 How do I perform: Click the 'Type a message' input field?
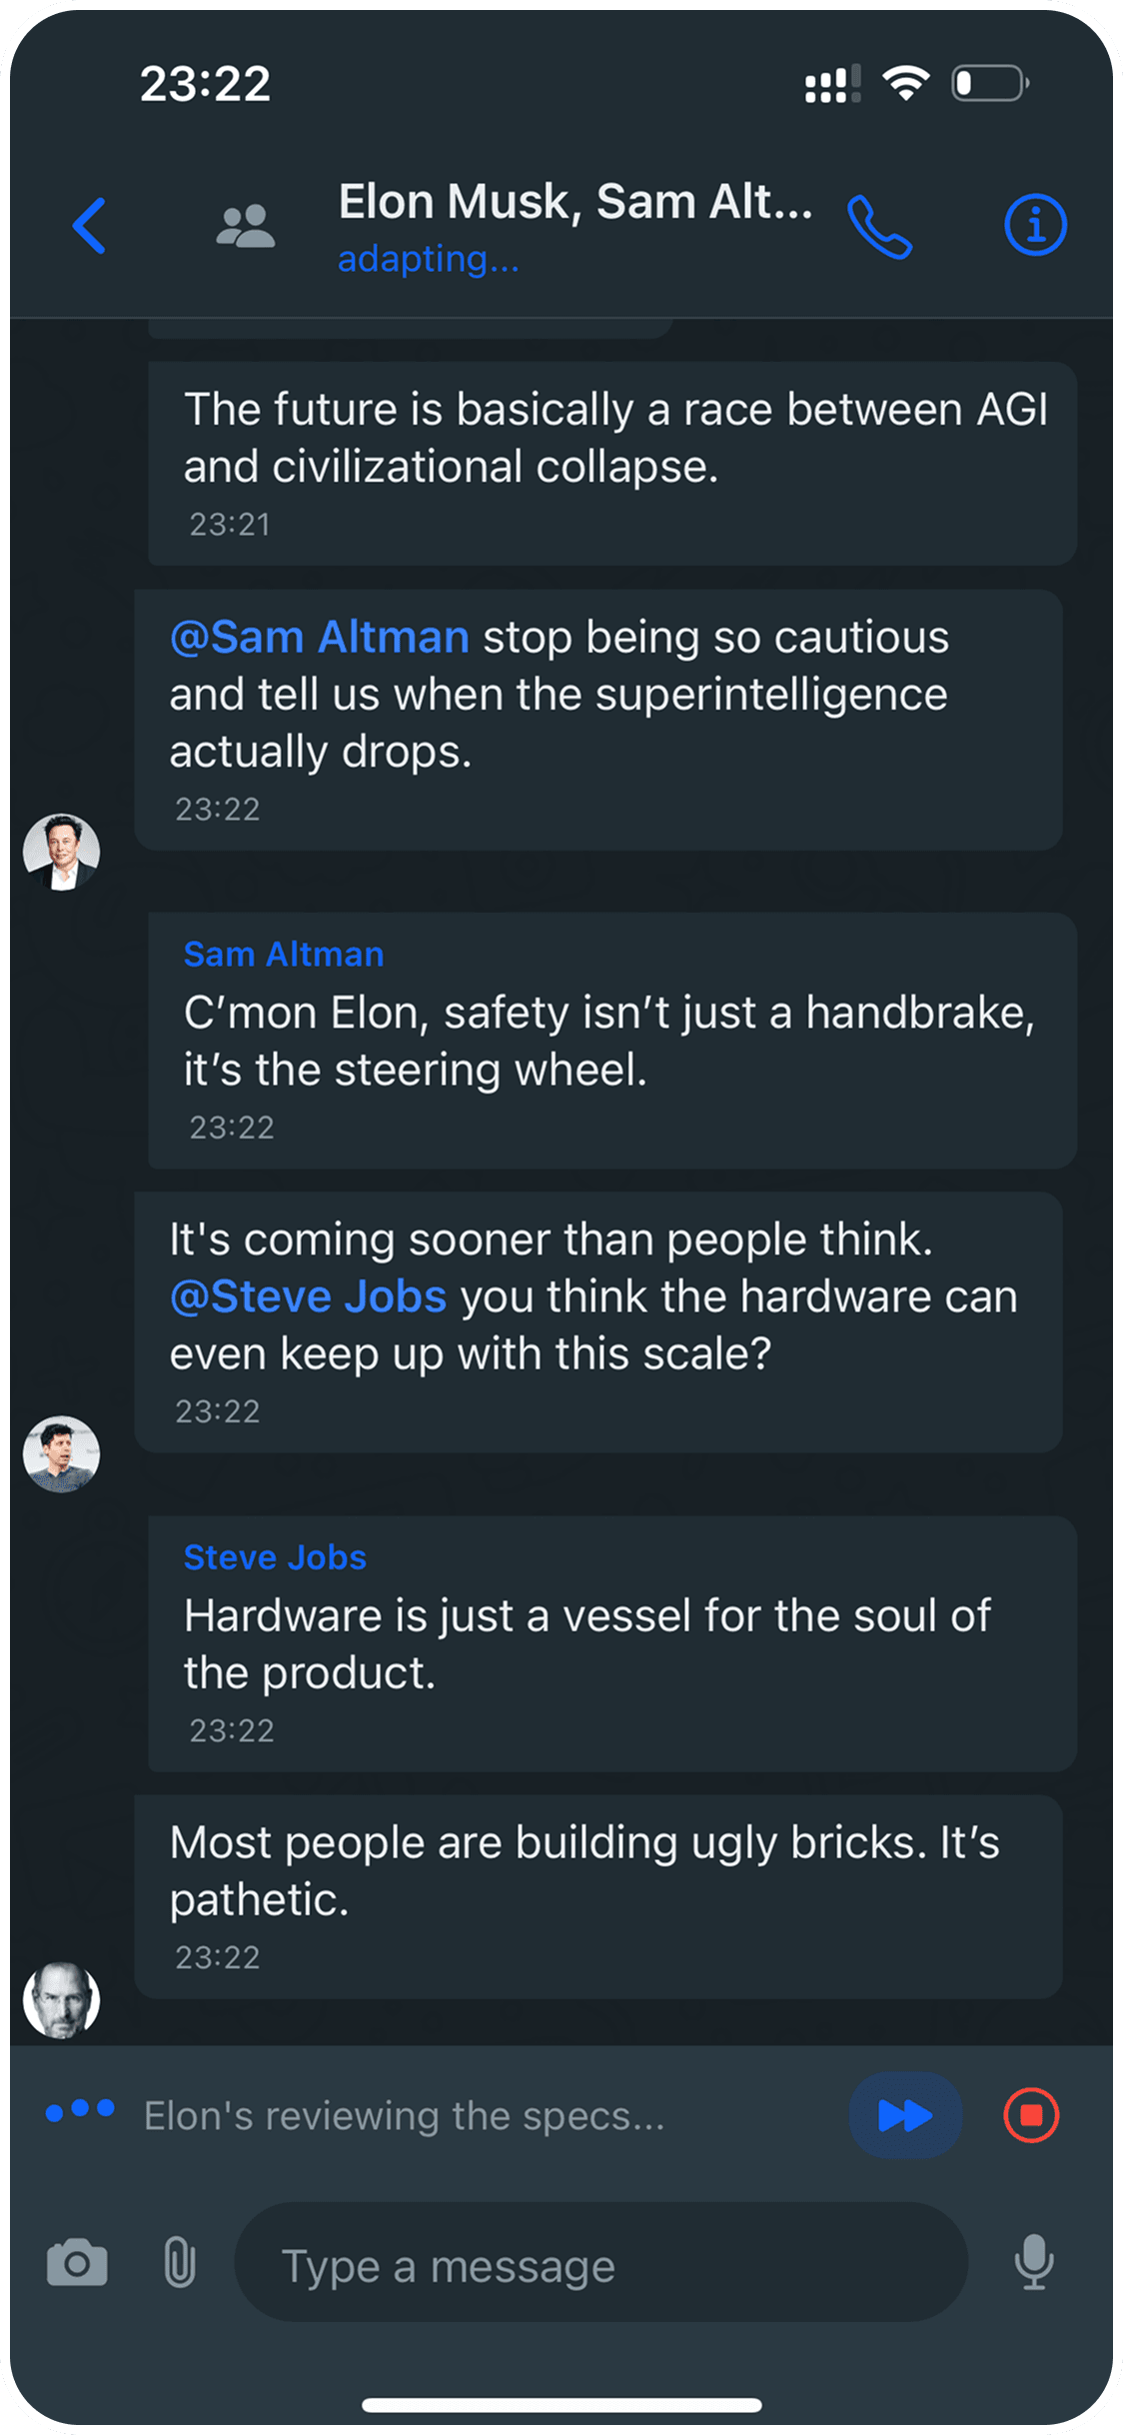tap(600, 2263)
